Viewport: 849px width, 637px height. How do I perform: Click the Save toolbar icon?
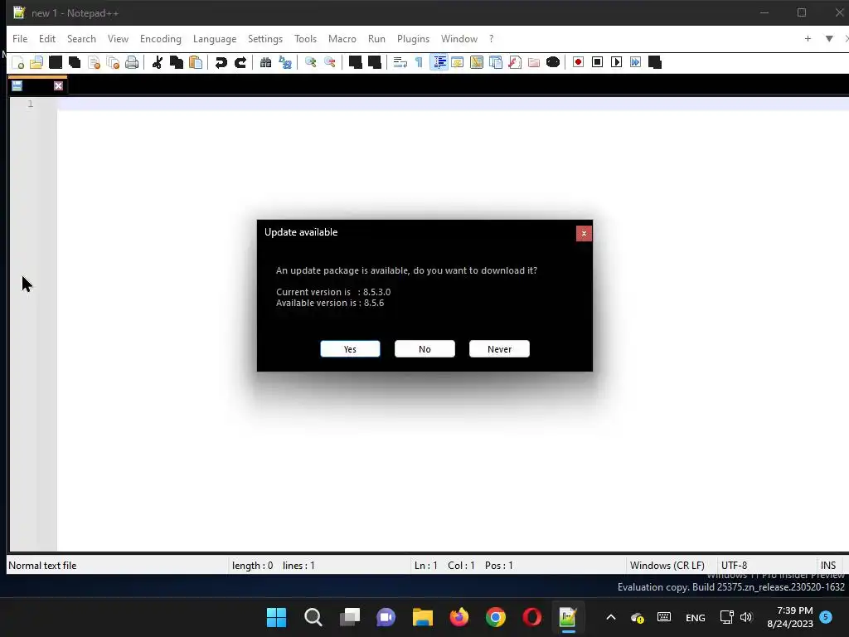pos(56,62)
